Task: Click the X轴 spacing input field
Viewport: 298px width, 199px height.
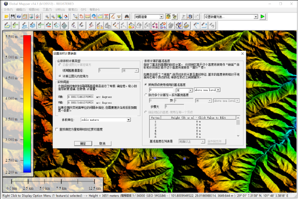Action: (x=80, y=97)
